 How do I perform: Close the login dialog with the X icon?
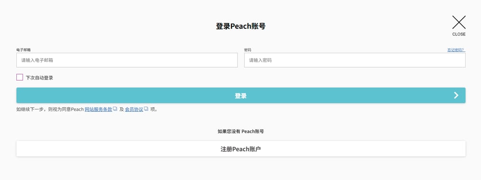pyautogui.click(x=458, y=23)
